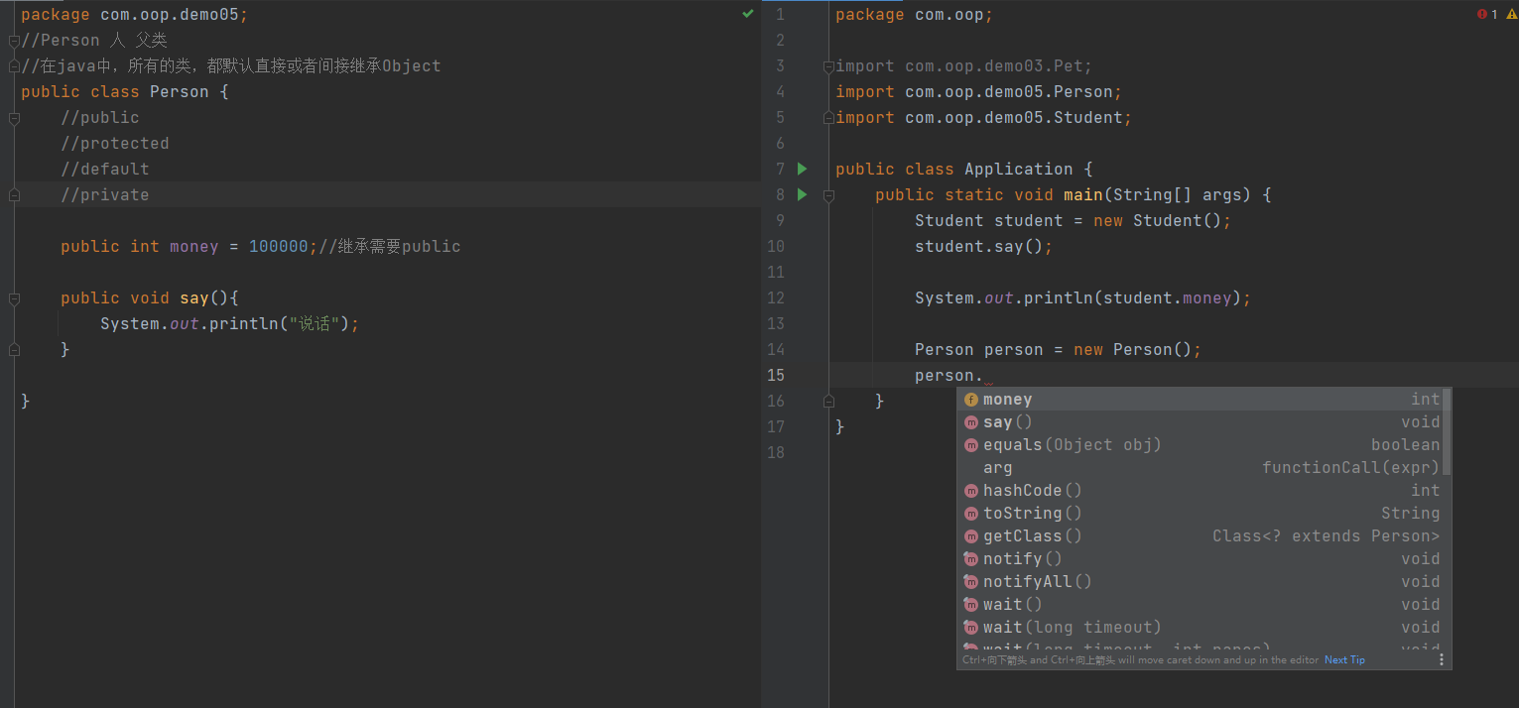
Task: Fold the main method at line 8
Action: (x=827, y=195)
